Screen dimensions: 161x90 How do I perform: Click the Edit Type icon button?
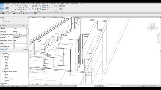pyautogui.click(x=26, y=25)
